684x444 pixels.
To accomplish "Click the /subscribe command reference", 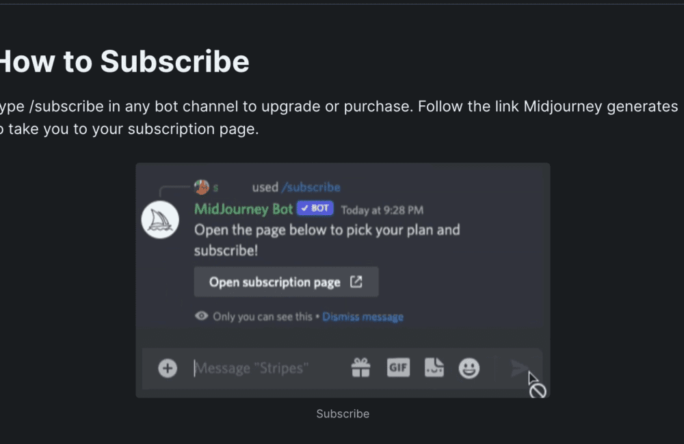I will pos(312,186).
